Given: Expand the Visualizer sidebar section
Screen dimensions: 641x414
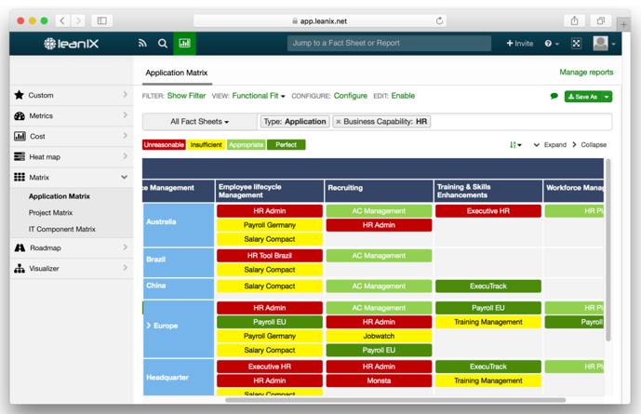Looking at the screenshot, I should point(125,268).
